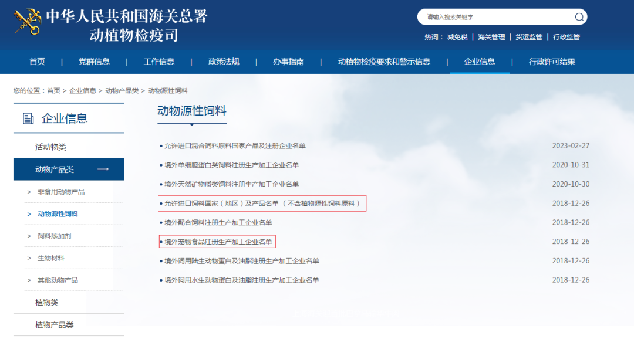
Task: Expand 活动物类 in the sidebar
Action: tap(50, 147)
